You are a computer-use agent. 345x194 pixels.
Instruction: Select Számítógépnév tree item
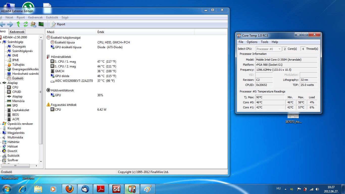pos(22,51)
